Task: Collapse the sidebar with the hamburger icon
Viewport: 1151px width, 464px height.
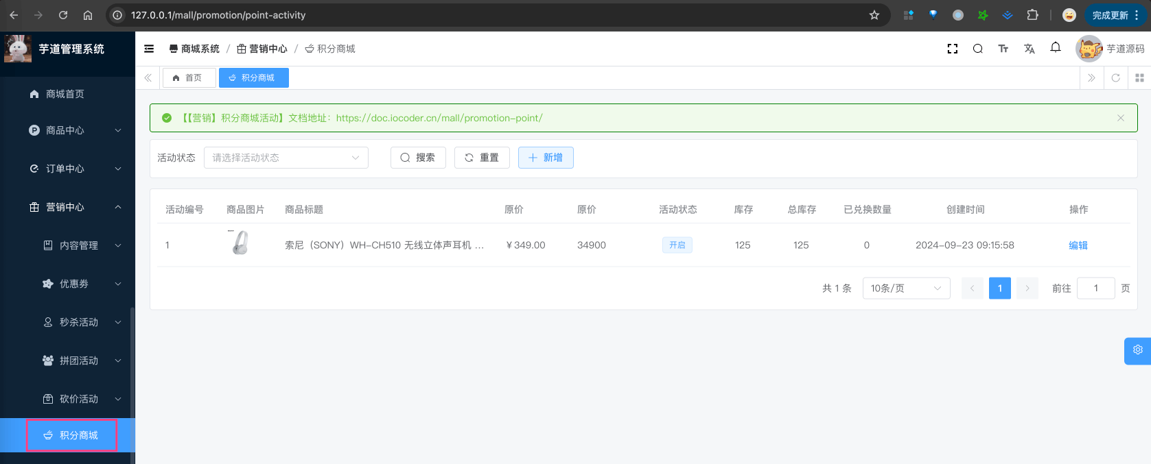Action: [x=149, y=49]
